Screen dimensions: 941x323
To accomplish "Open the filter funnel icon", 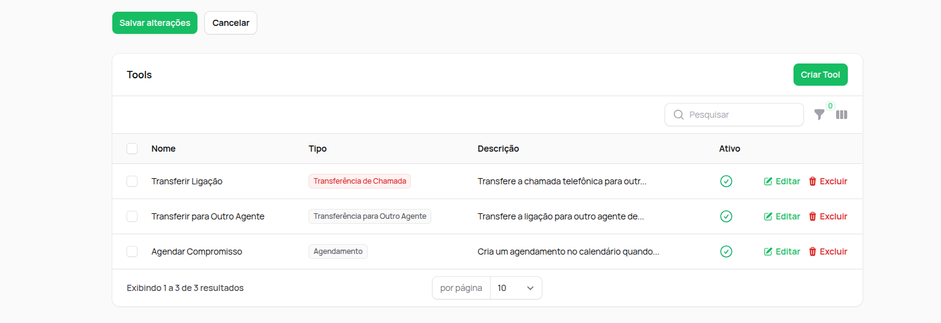I will (819, 115).
